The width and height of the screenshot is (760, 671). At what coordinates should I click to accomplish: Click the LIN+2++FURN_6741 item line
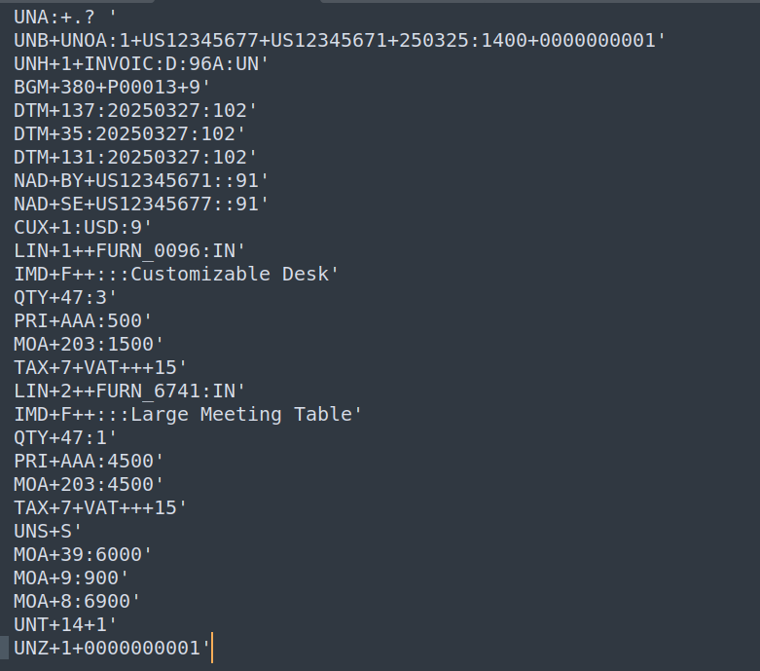tap(129, 391)
